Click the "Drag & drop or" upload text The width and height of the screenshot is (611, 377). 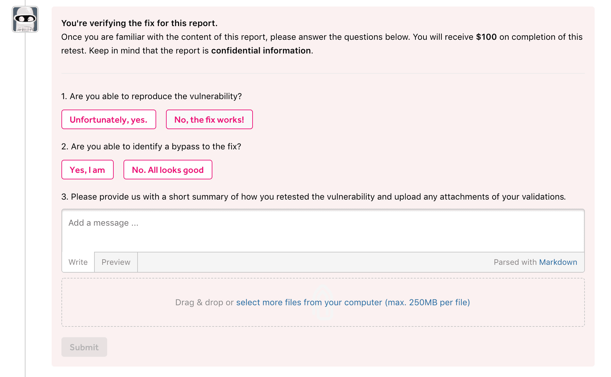[204, 302]
